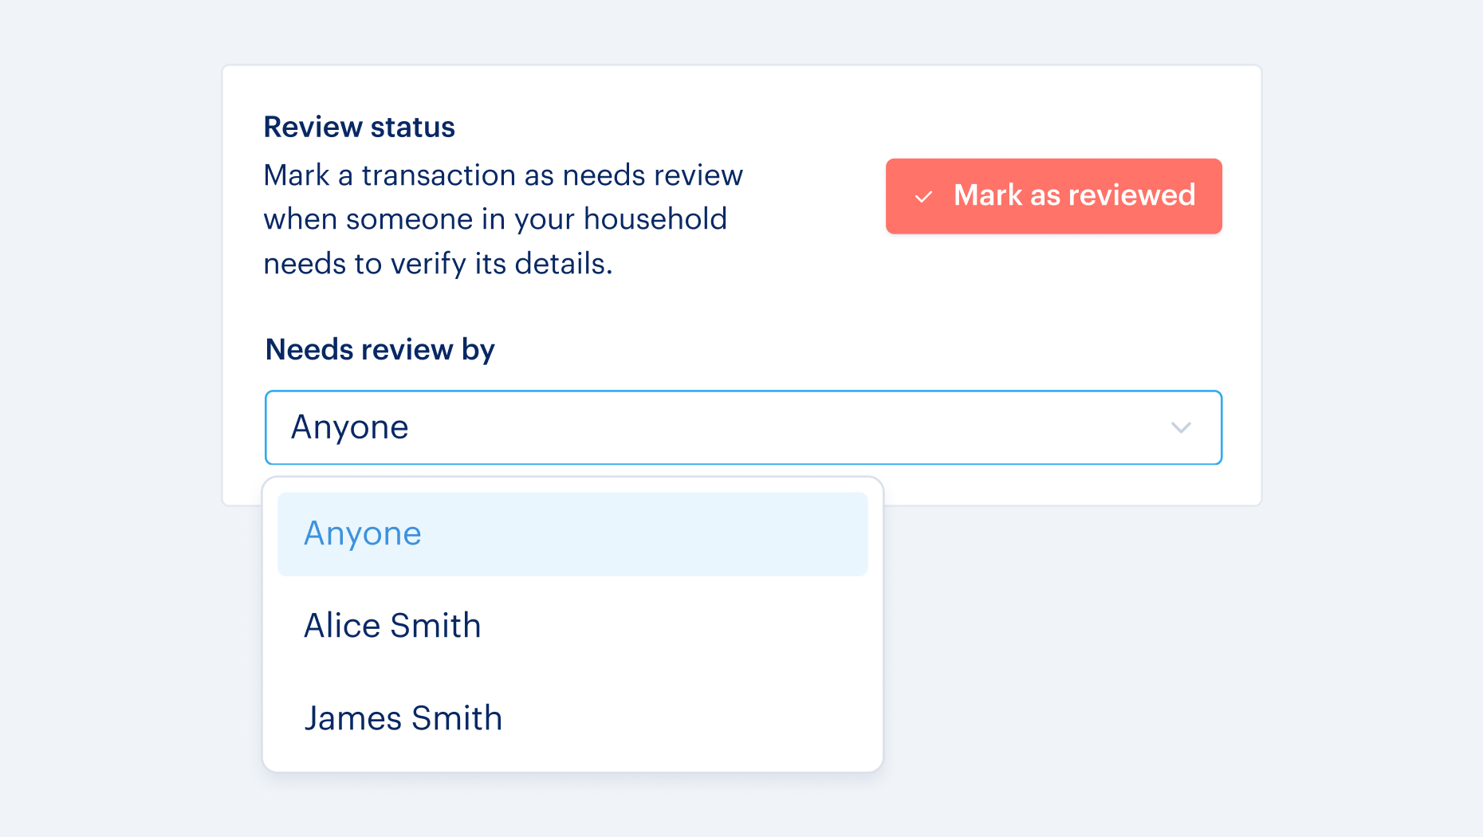Click the 'needs to verify its details.' line
The width and height of the screenshot is (1483, 837).
(438, 264)
